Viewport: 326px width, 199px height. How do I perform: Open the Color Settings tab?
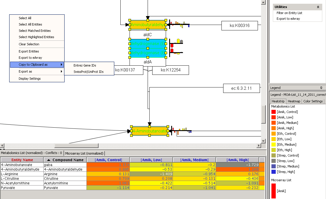click(x=313, y=101)
